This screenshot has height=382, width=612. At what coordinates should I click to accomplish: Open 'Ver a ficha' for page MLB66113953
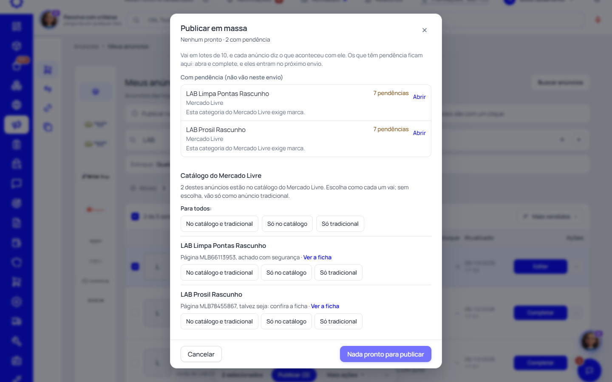pyautogui.click(x=317, y=257)
